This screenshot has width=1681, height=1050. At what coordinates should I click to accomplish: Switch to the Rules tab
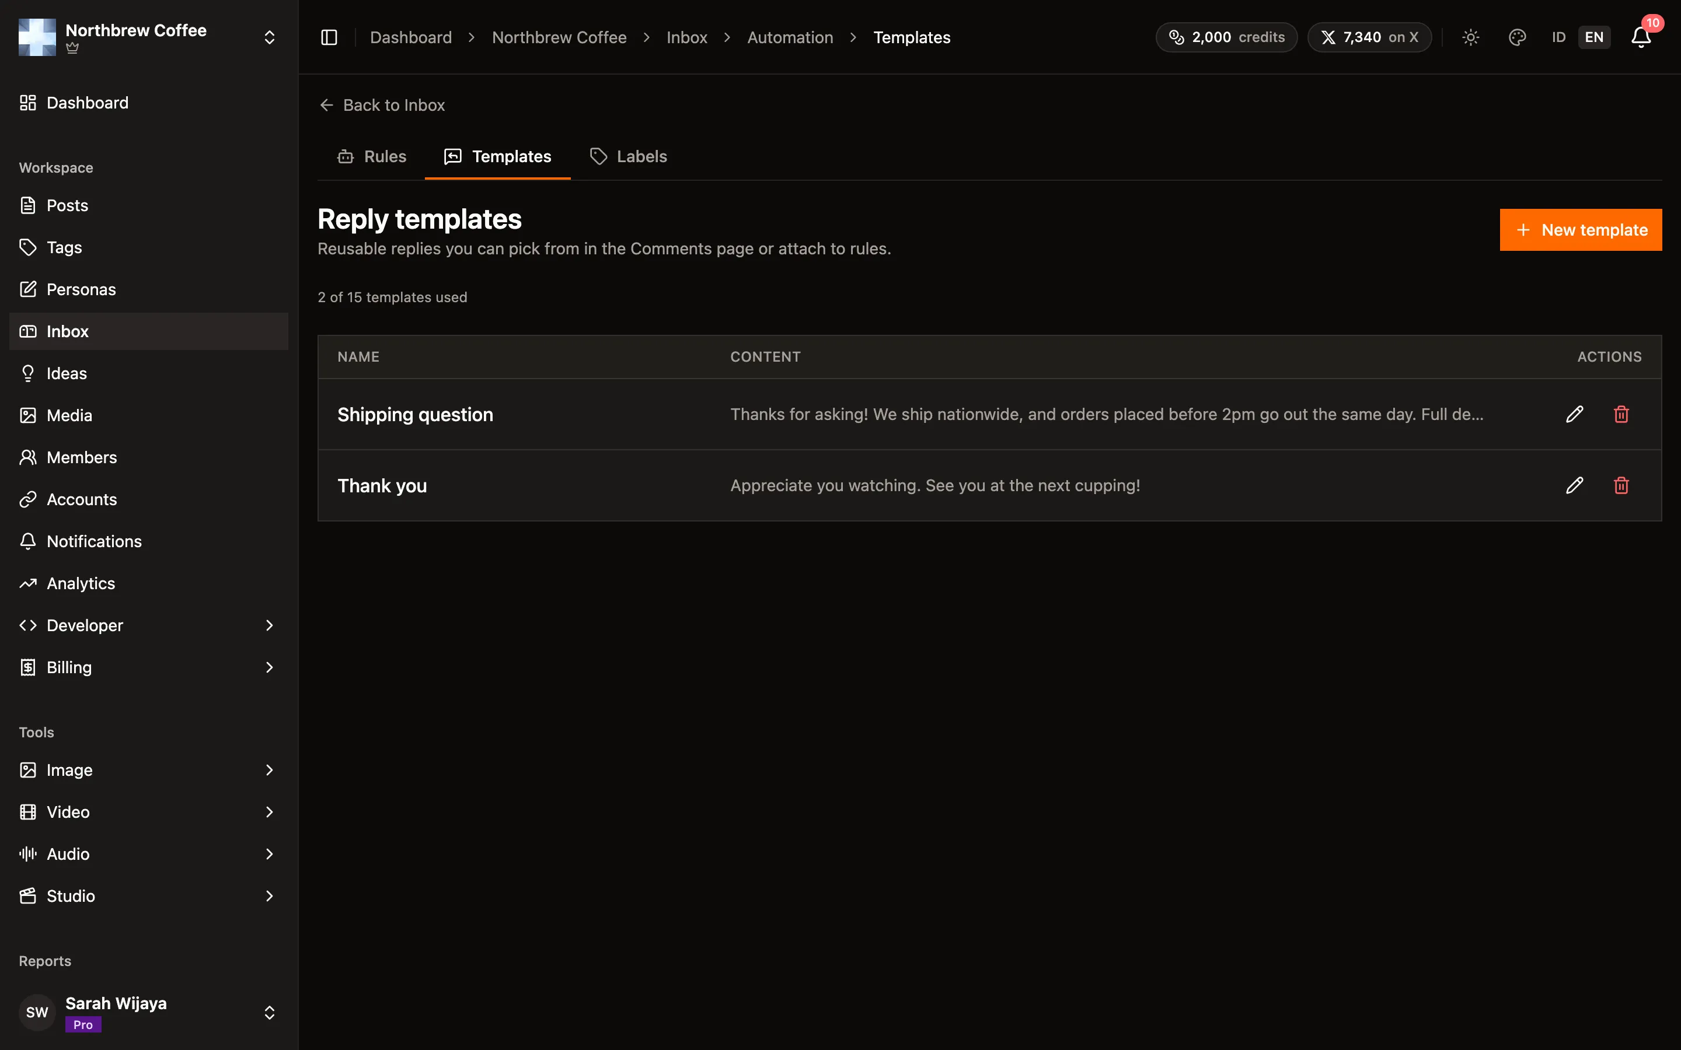(372, 156)
